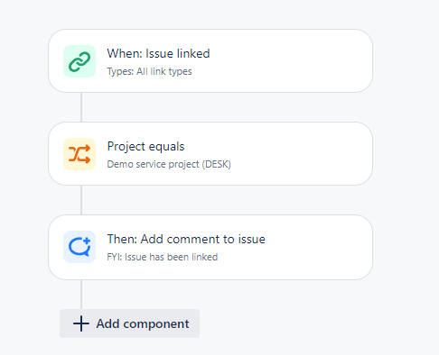Click the blue add-comment action icon
The image size is (439, 355).
click(79, 247)
